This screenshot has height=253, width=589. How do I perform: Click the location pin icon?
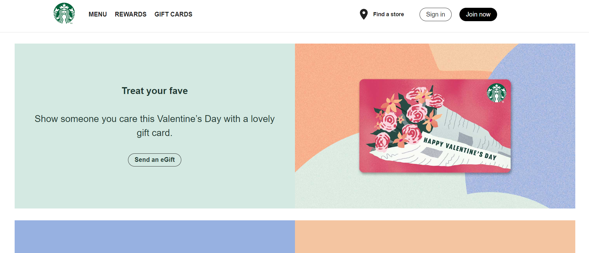pyautogui.click(x=363, y=14)
